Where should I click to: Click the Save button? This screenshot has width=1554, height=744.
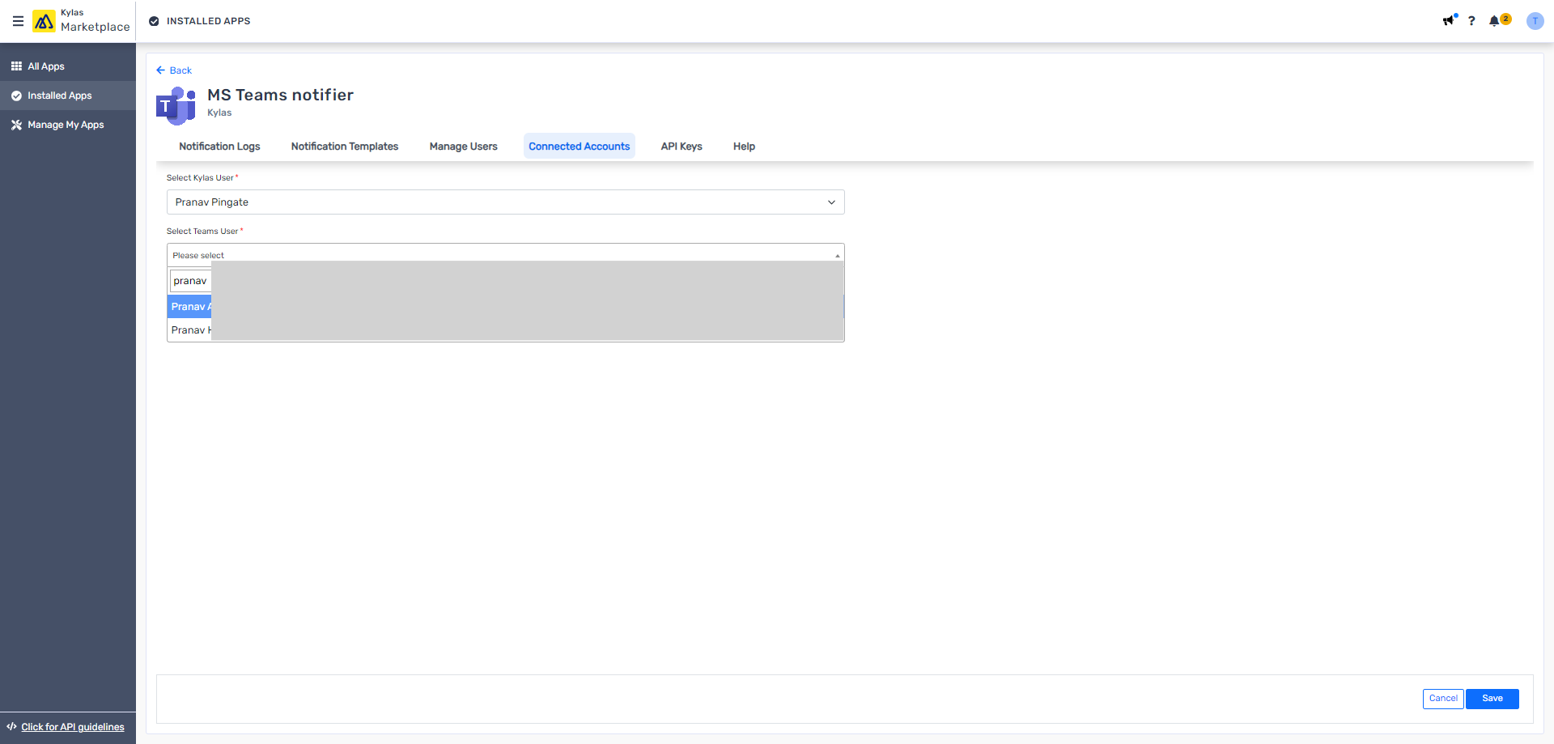point(1492,699)
